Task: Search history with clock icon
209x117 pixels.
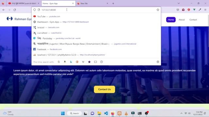Action: 102,62
